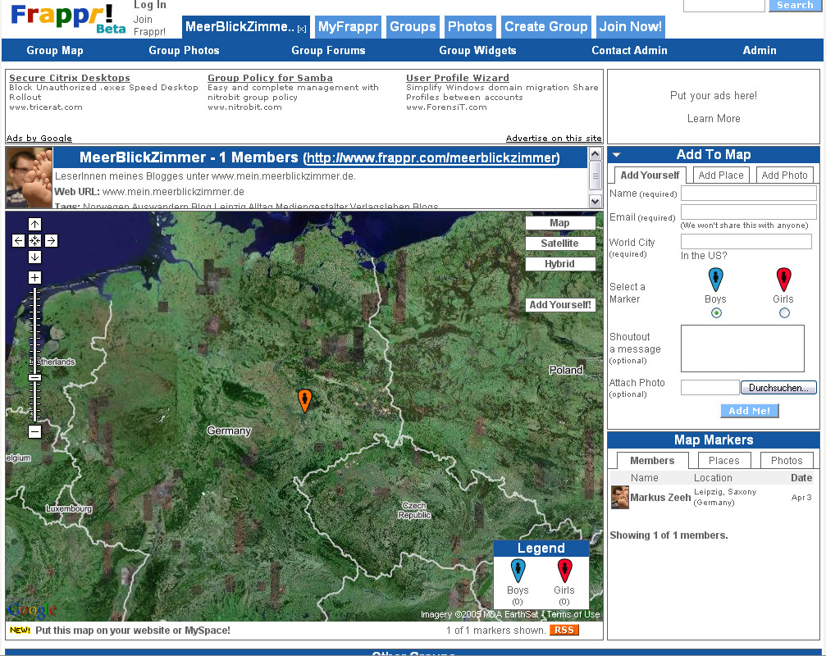Pan the map down with the arrow

[34, 257]
